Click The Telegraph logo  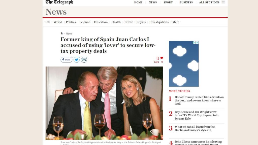[x=59, y=2]
